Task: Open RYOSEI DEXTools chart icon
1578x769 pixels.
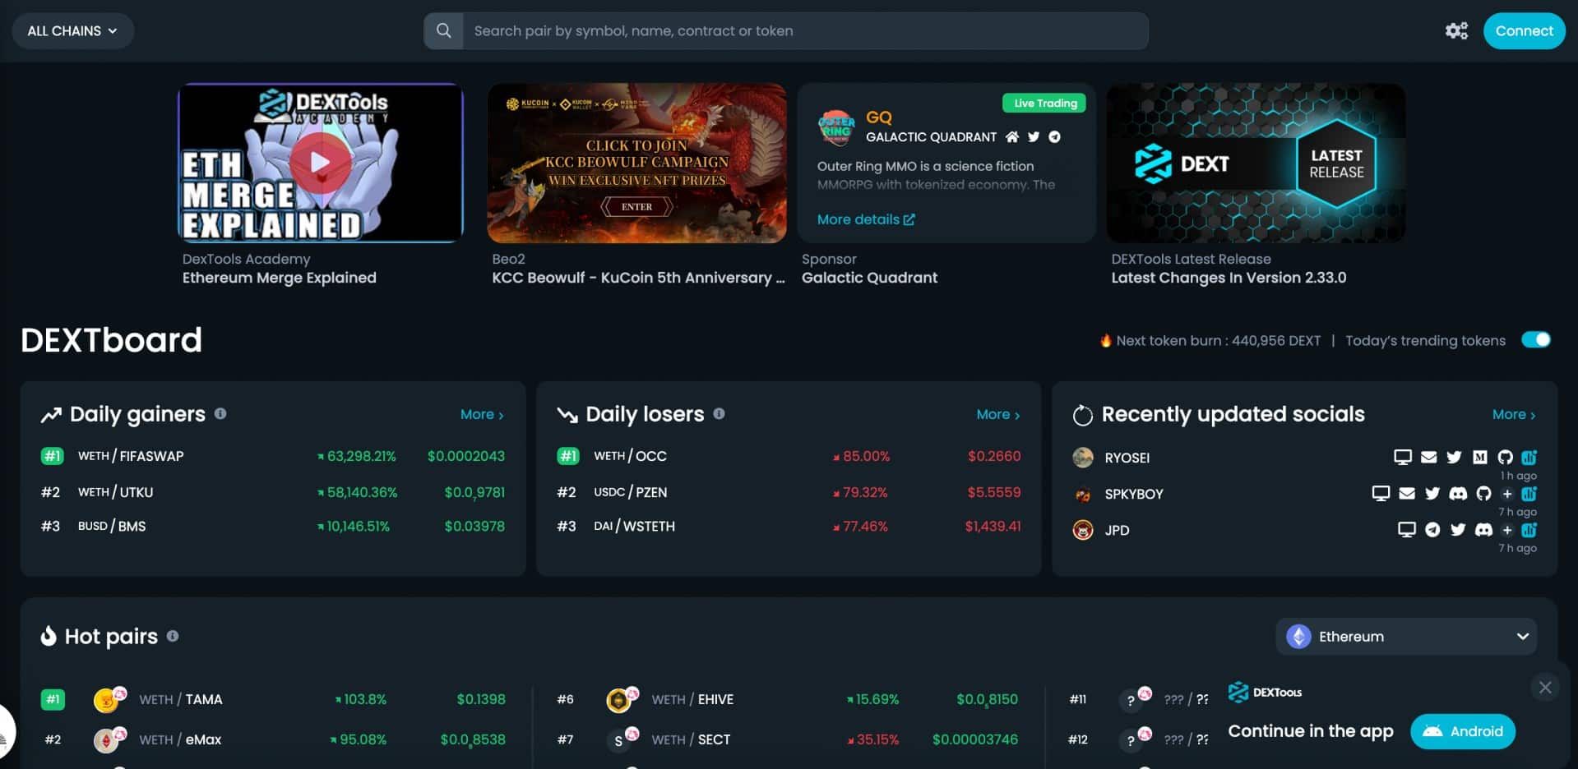Action: pyautogui.click(x=1529, y=457)
